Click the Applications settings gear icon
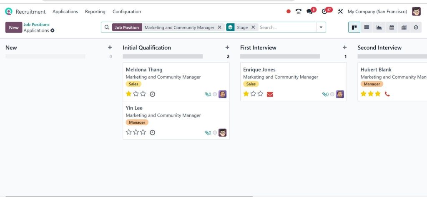This screenshot has height=197, width=427. [52, 30]
